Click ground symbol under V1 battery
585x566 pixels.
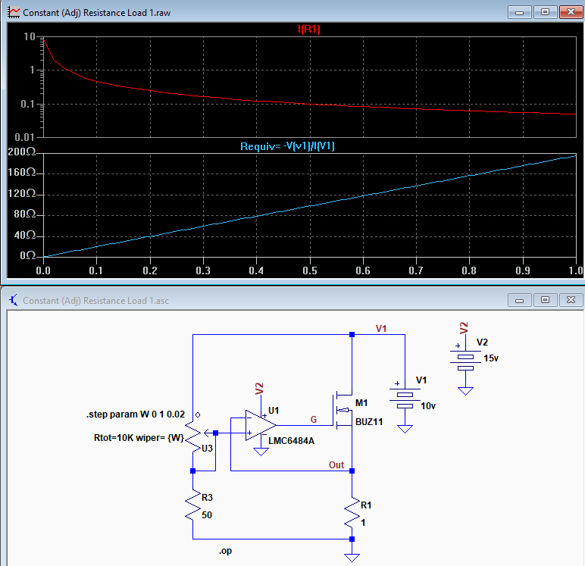405,429
